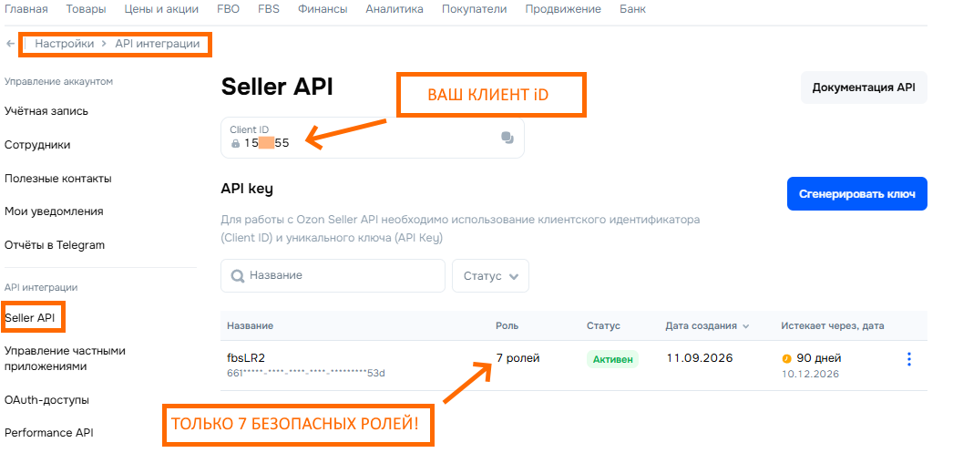Click masked key 661***53d
The height and width of the screenshot is (453, 953).
pos(306,373)
